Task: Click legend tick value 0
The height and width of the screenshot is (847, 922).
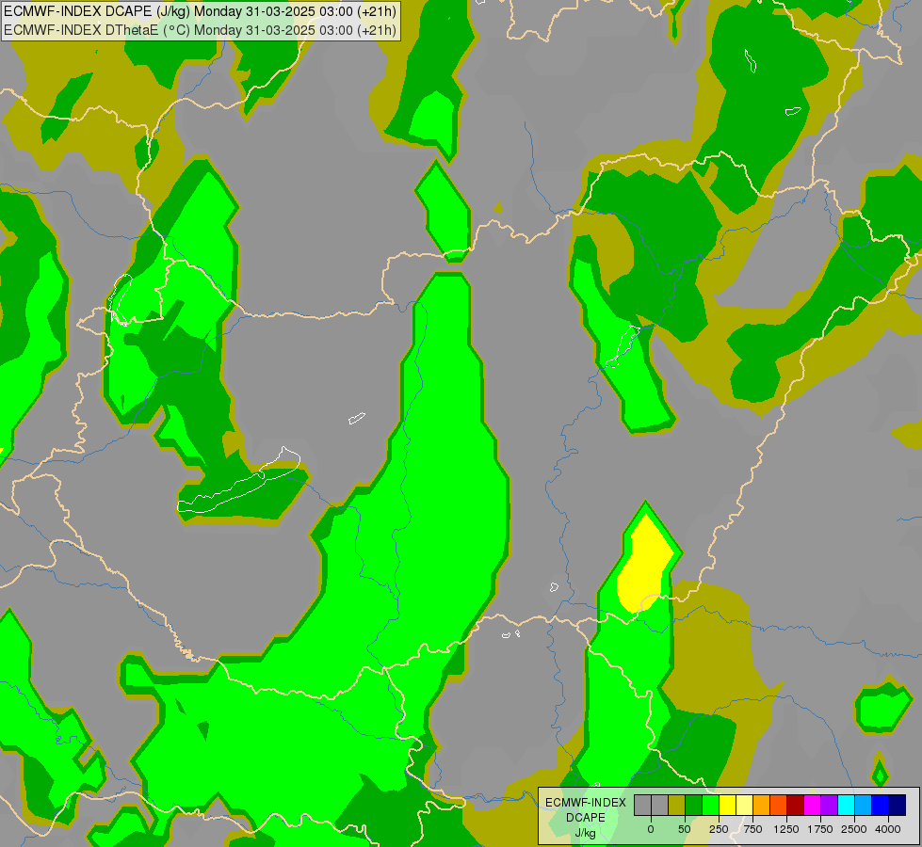Action: tap(651, 829)
